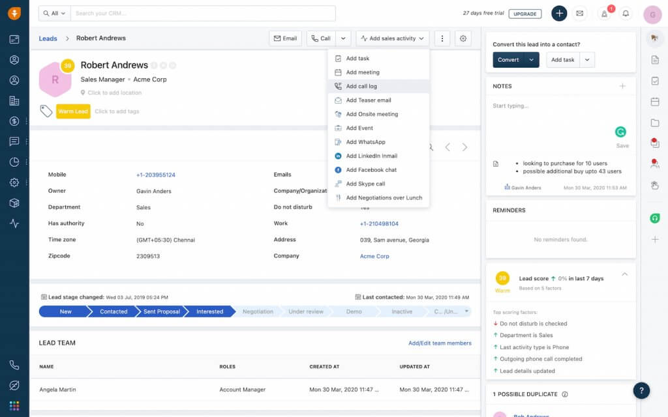
Task: Select Add WhatsApp from the sales activity menu
Action: tap(366, 141)
